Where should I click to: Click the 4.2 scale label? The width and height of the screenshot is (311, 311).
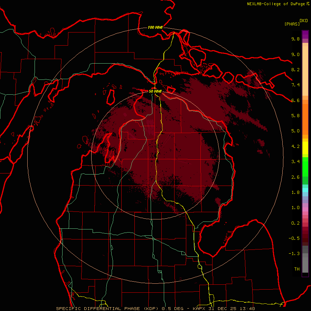coord(295,147)
